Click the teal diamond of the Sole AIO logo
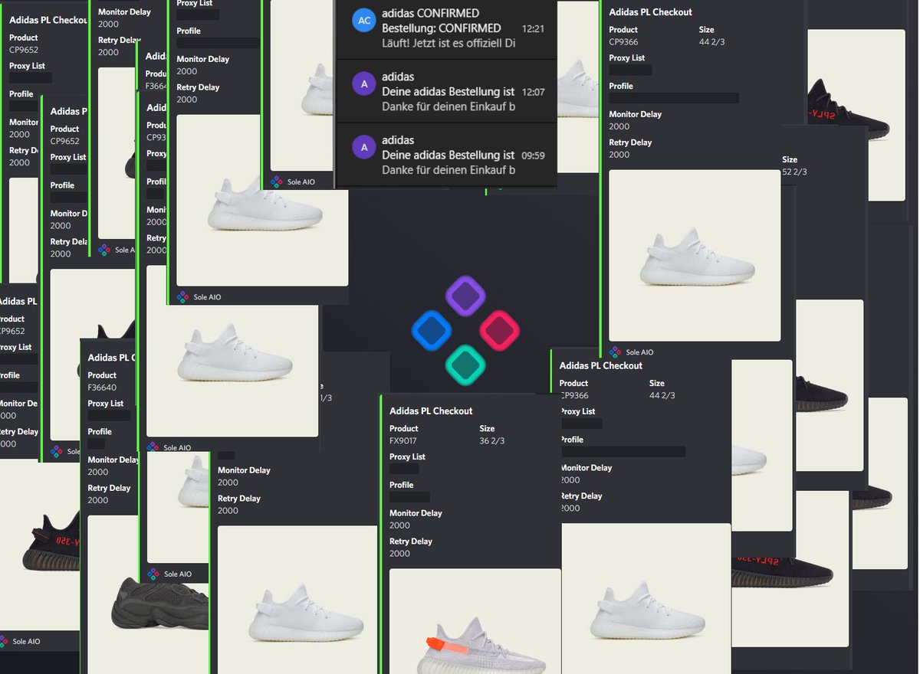Screen dimensions: 920x674 [x=465, y=365]
